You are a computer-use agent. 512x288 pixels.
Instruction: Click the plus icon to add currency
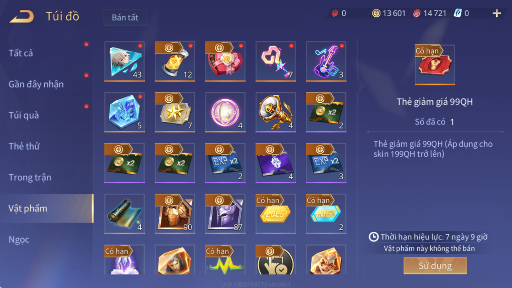pyautogui.click(x=497, y=13)
